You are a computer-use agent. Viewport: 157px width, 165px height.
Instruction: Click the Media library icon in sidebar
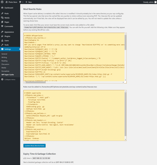point(2,18)
